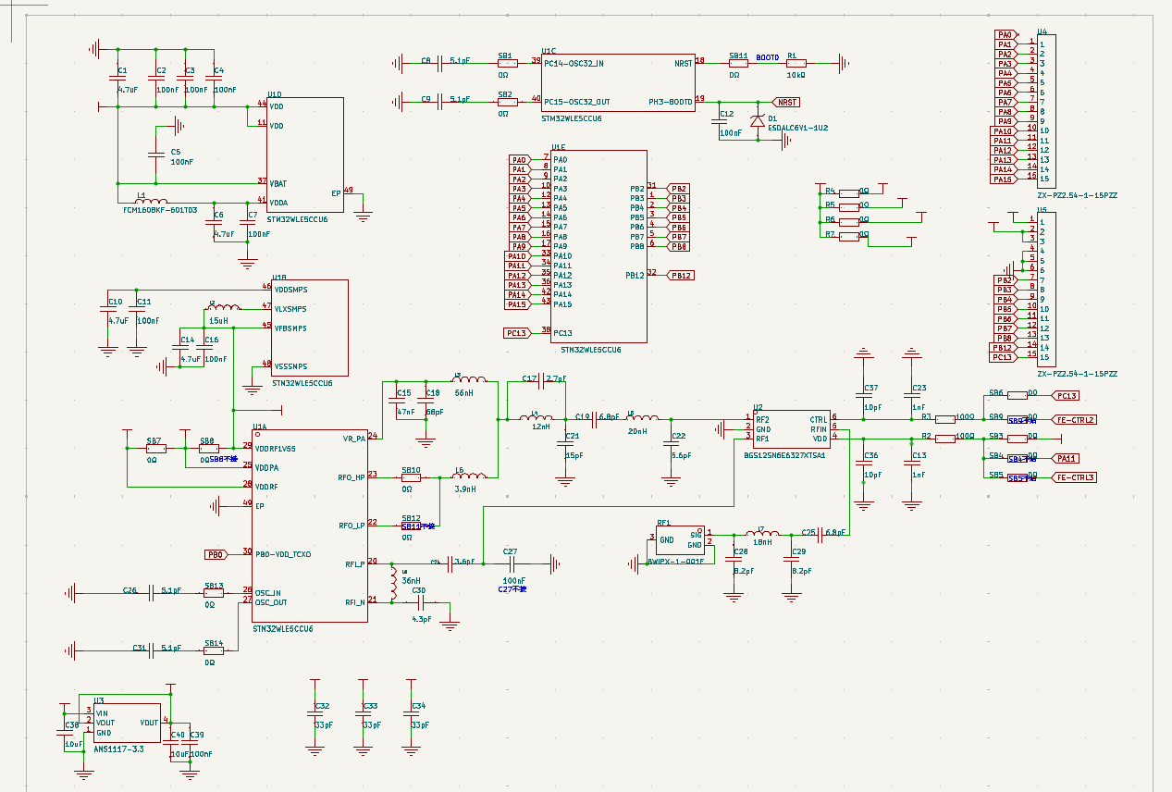Image resolution: width=1172 pixels, height=792 pixels.
Task: Select the D1 ESD protection diode symbol
Action: pos(759,120)
